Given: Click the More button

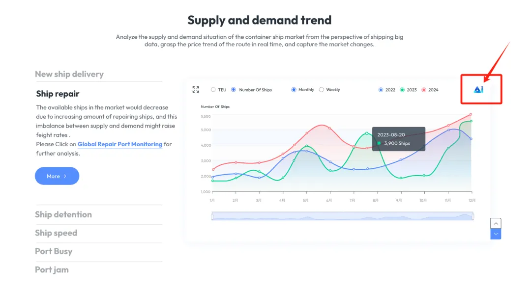Looking at the screenshot, I should (57, 176).
